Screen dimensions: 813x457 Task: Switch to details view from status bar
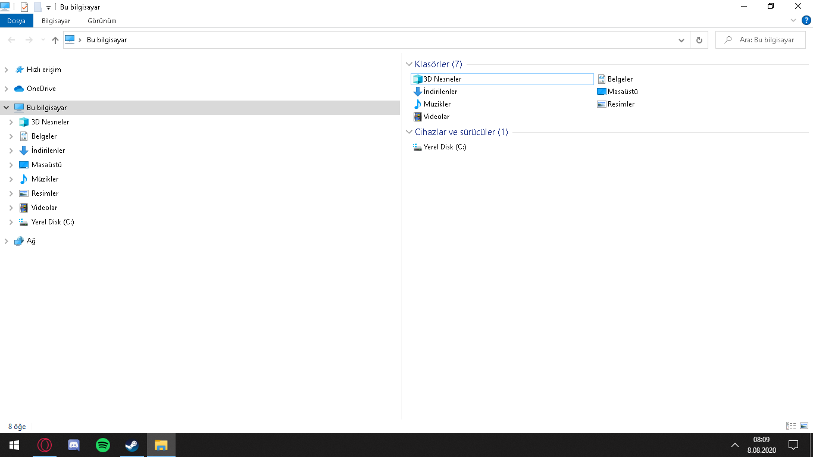791,426
